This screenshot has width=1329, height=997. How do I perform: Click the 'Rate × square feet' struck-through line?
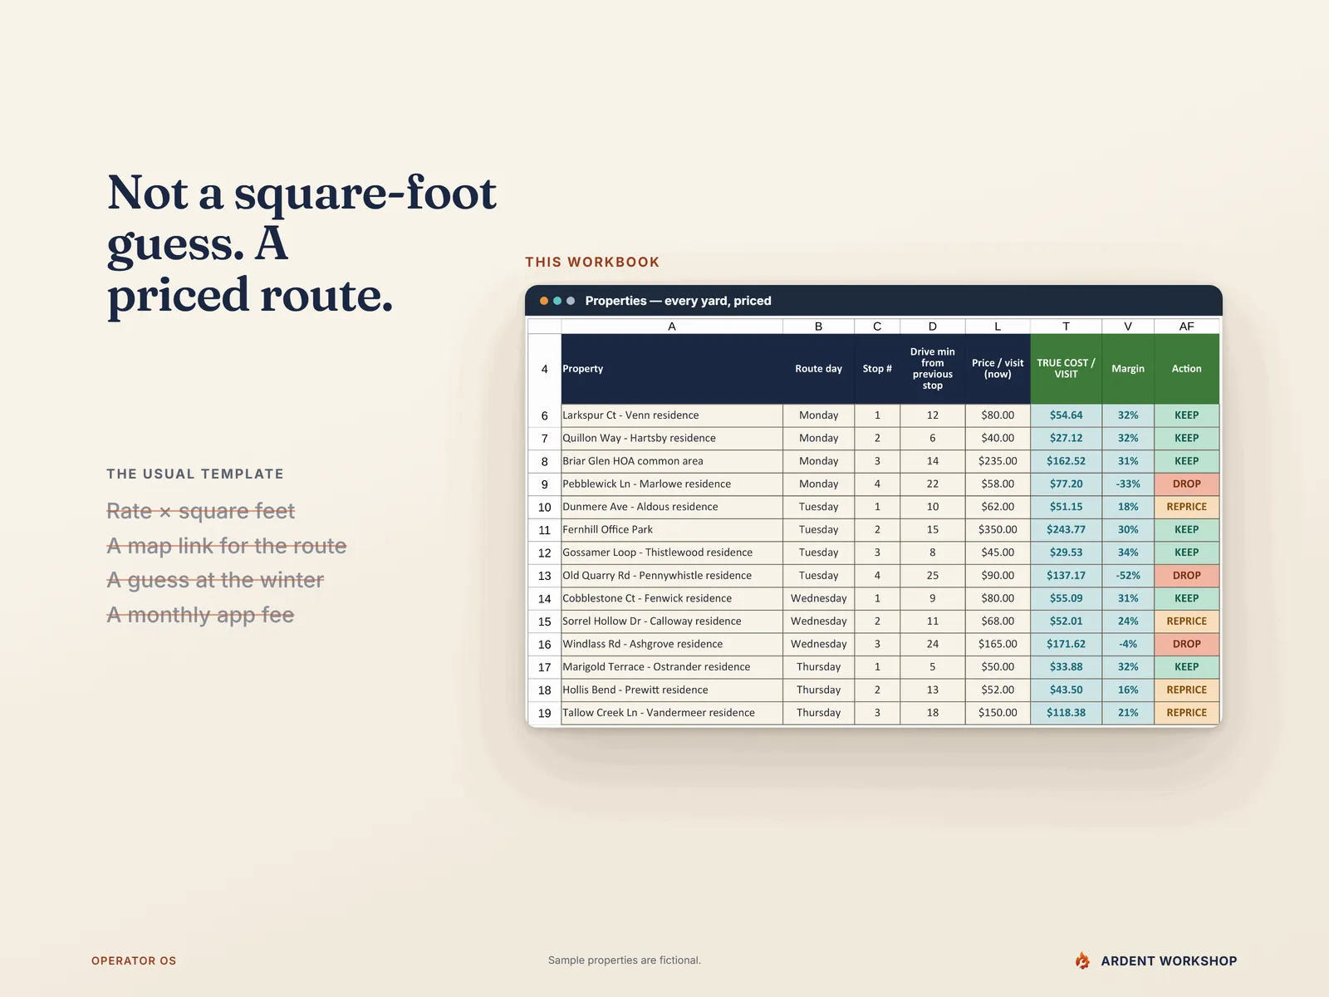click(x=201, y=511)
